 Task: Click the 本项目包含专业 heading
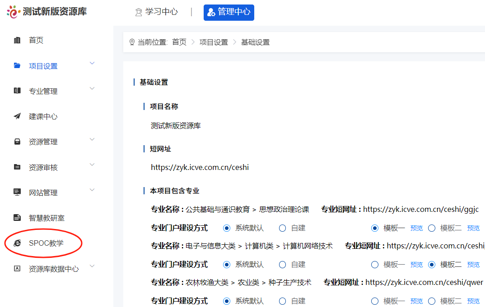pyautogui.click(x=174, y=191)
